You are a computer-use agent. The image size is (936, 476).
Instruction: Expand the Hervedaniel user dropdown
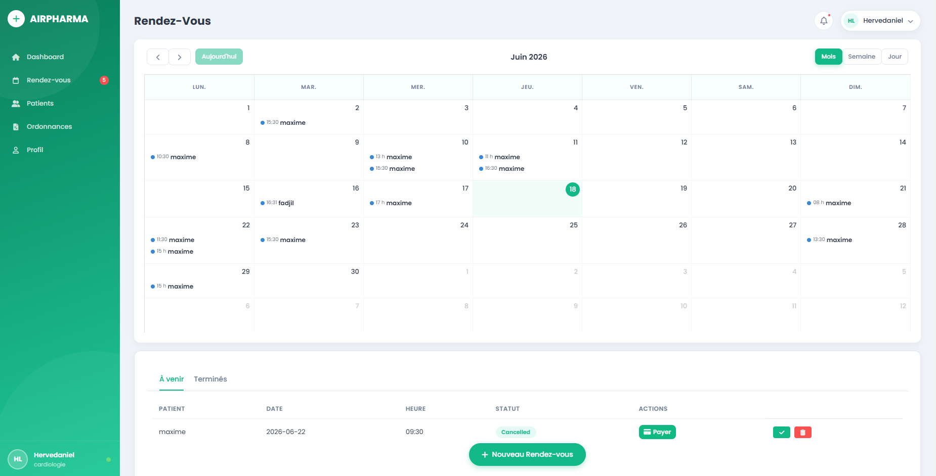point(880,21)
